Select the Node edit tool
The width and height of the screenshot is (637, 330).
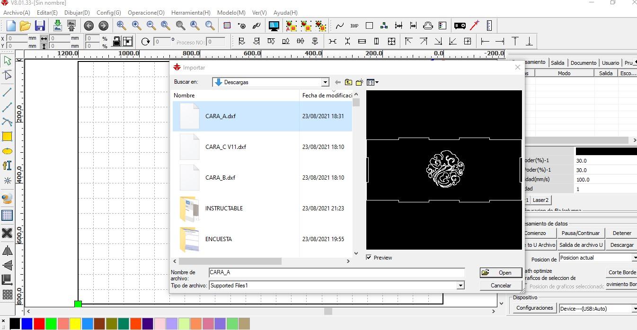pos(7,75)
